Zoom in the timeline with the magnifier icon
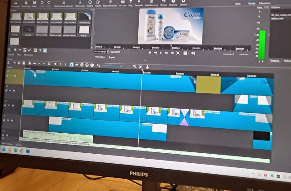 (135, 66)
